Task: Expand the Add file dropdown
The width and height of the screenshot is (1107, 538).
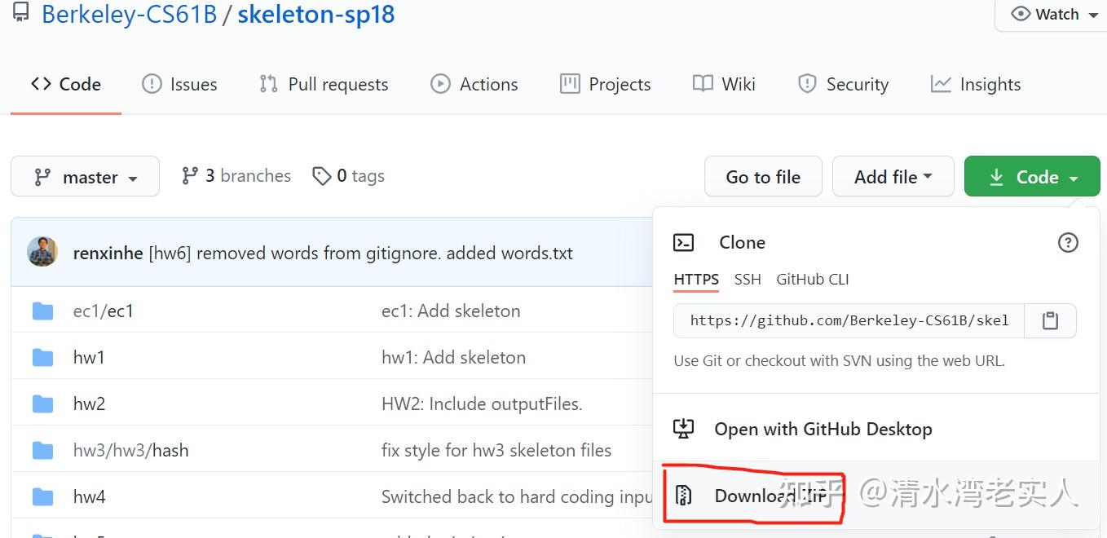Action: pos(893,177)
